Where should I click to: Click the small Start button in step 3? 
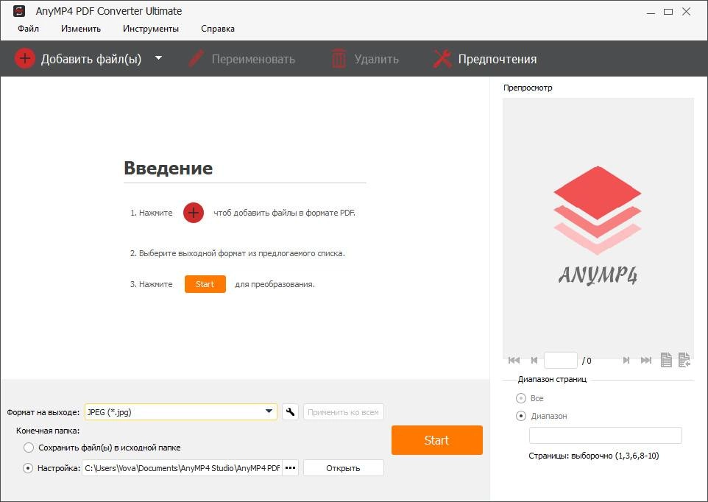click(205, 284)
